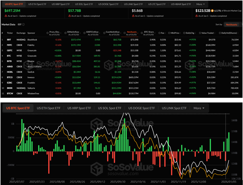This screenshot has height=185, width=243.
Task: Click the CumNetInflow header info icon
Action: [x=104, y=33]
